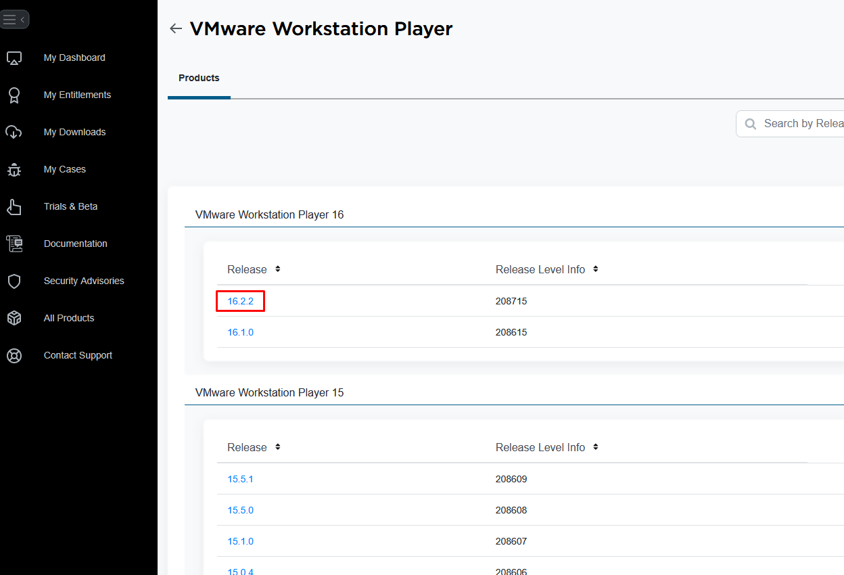Image resolution: width=844 pixels, height=575 pixels.
Task: Click release level value 208715
Action: [x=511, y=302]
